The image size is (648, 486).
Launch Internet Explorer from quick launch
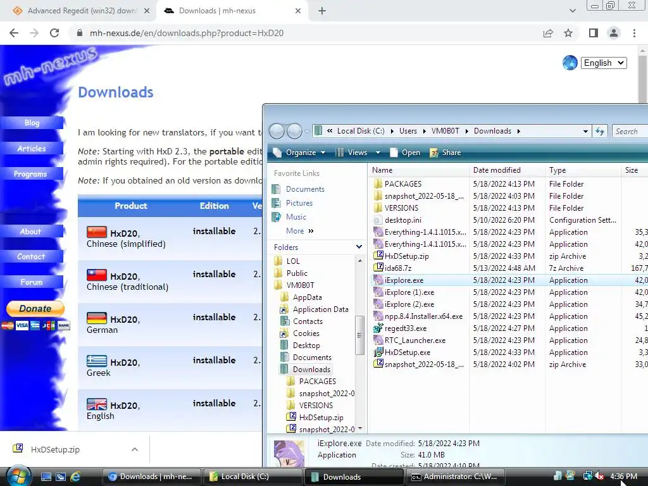pyautogui.click(x=75, y=477)
